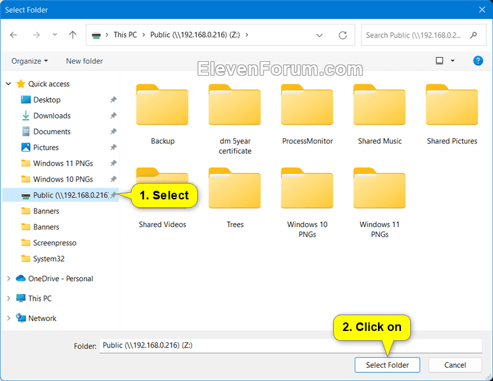Select the Windows 11 PNGs folder in file list
Viewport: 493px width, 381px height.
tap(379, 203)
